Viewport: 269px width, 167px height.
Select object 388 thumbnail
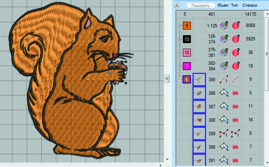click(199, 120)
